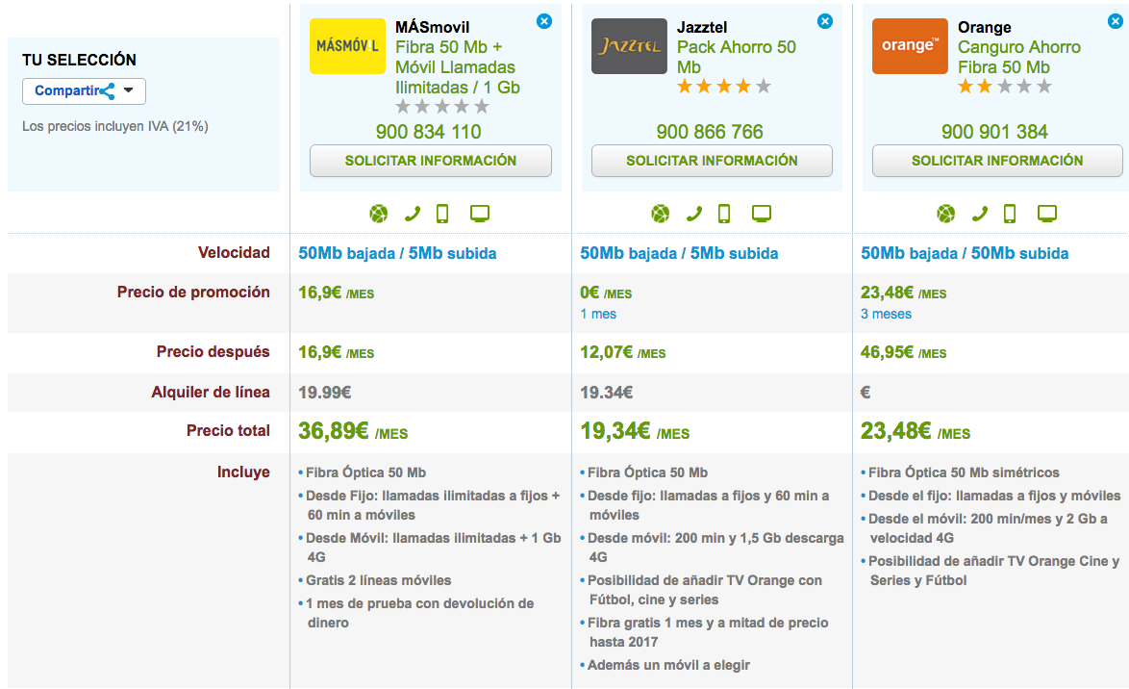Click 'Los precios incluyen IVA (21%)' note
Screen dimensions: 1129x689
coord(115,126)
